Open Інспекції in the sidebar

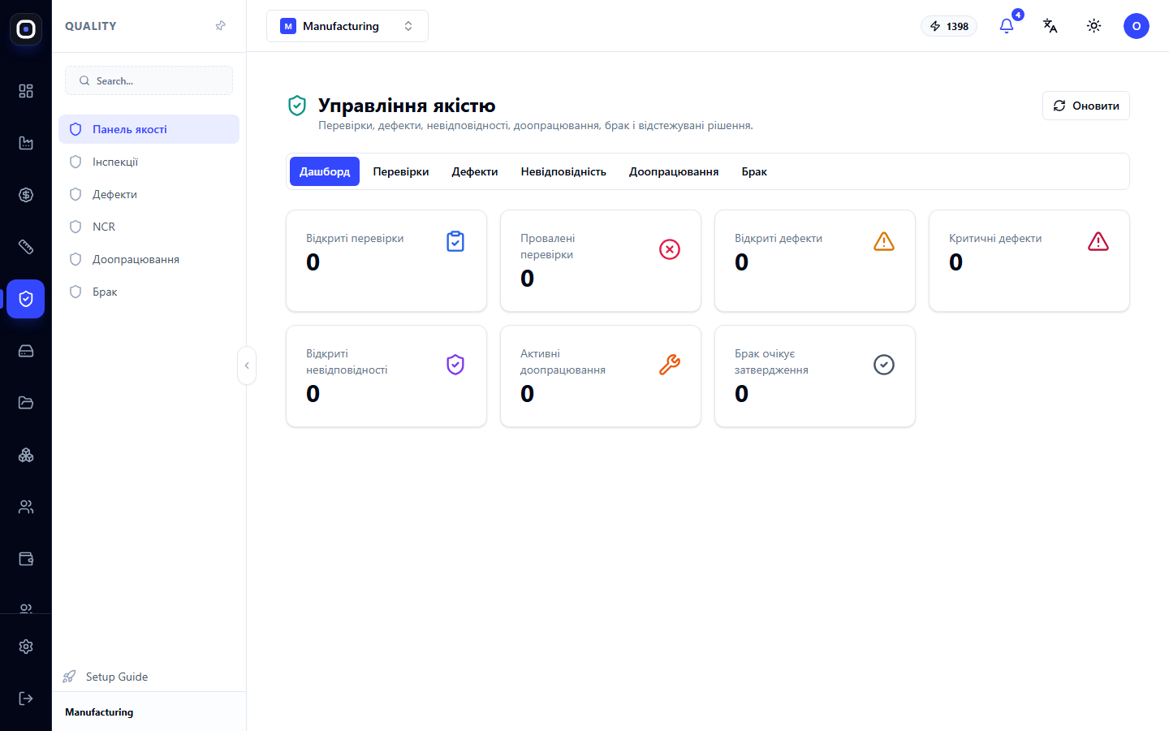[x=149, y=162]
